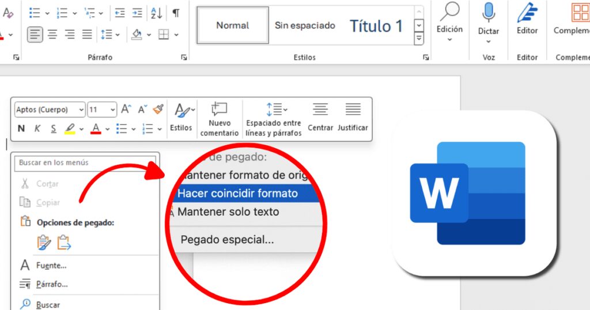The height and width of the screenshot is (310, 590).
Task: Click the ribbon line spacing icon
Action: click(107, 35)
